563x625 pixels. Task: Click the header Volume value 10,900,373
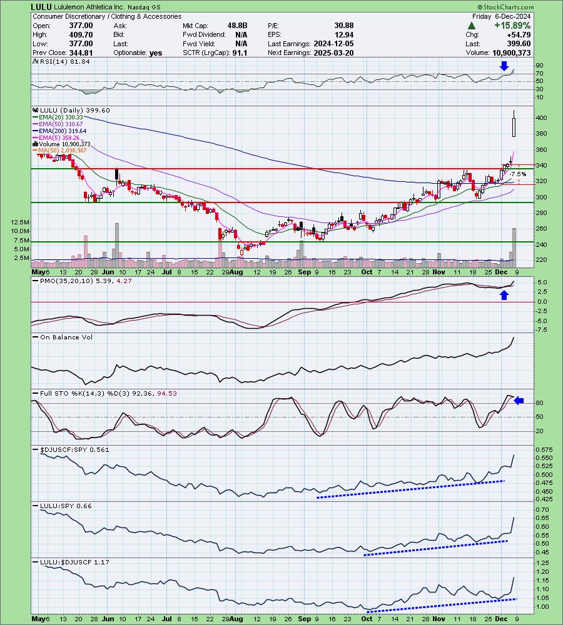[x=512, y=52]
